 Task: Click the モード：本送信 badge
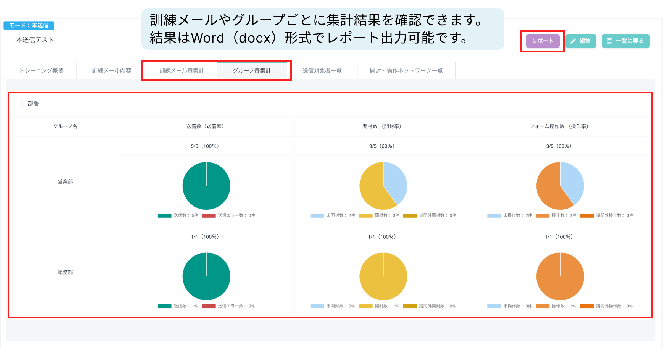pos(29,25)
